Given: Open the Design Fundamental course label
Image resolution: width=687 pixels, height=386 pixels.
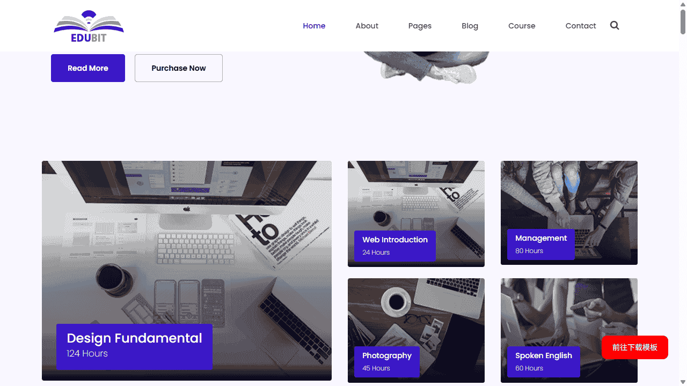Looking at the screenshot, I should [x=134, y=346].
